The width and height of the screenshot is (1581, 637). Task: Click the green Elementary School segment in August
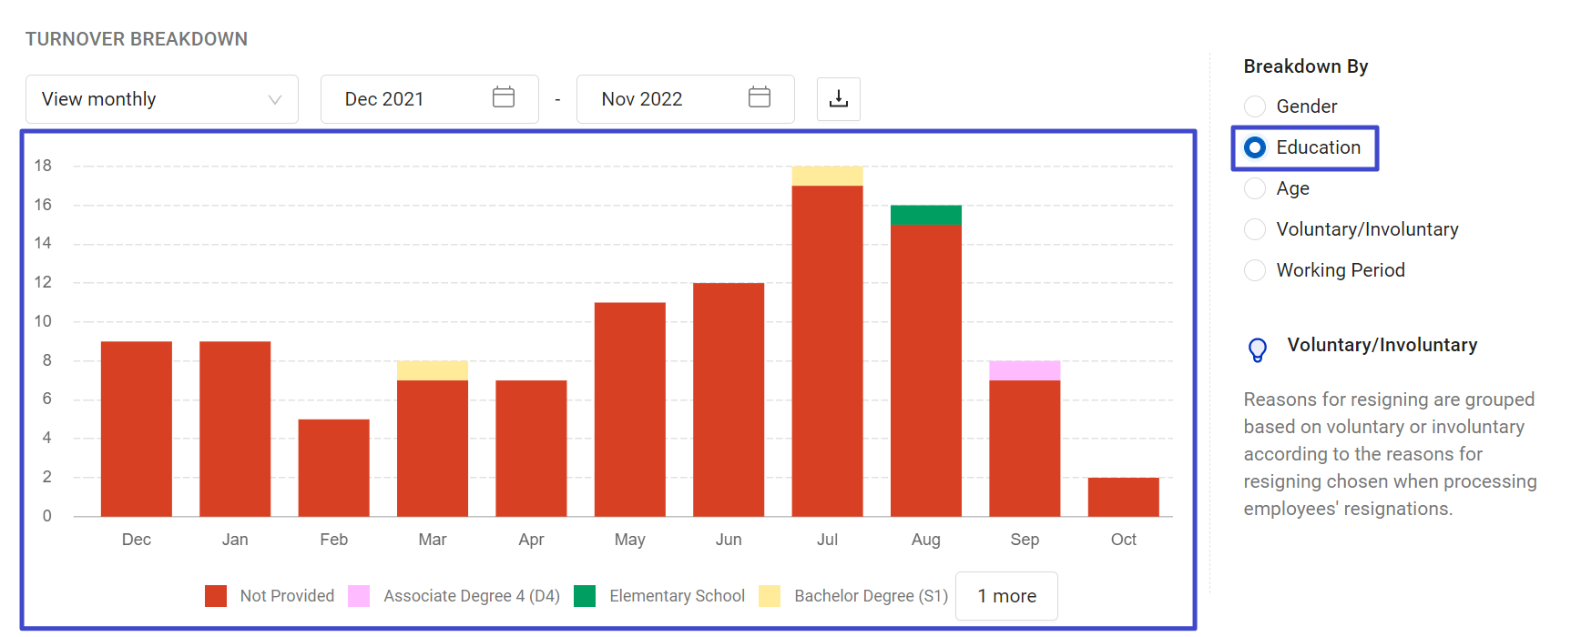coord(925,215)
